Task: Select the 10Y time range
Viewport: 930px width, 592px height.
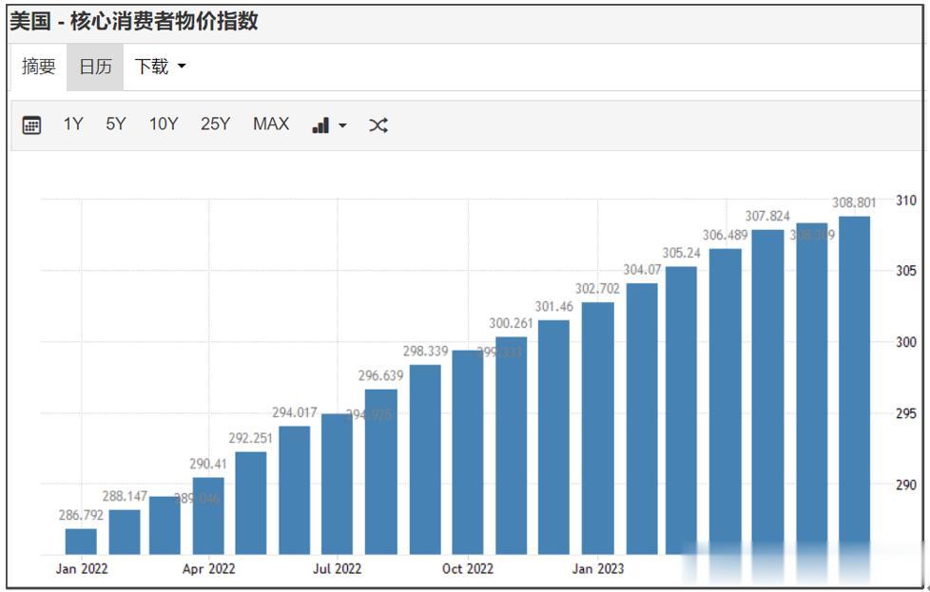Action: click(x=164, y=124)
